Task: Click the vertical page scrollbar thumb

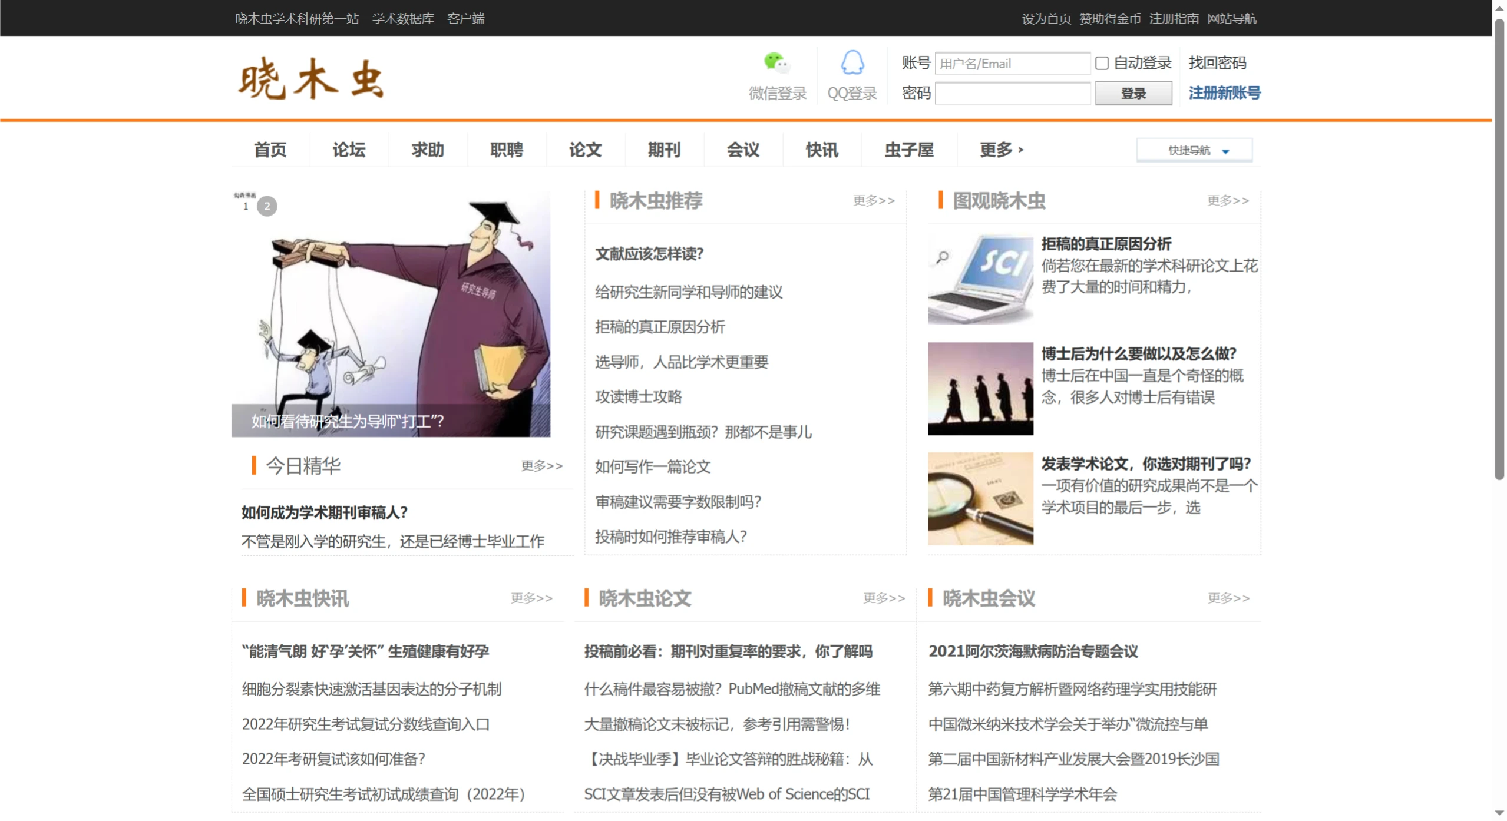Action: pyautogui.click(x=1499, y=250)
